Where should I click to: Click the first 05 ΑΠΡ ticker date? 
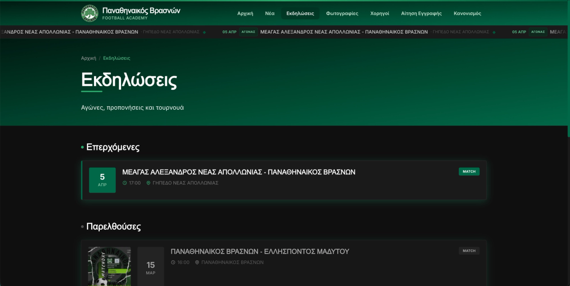(229, 32)
